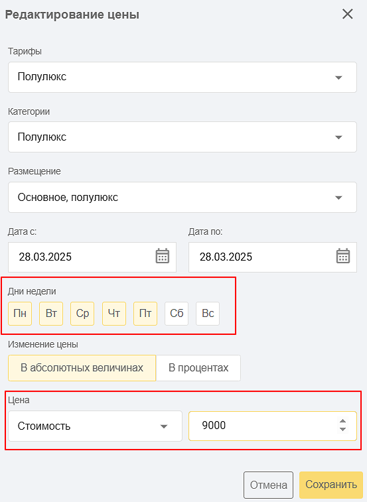Viewport: 367px width, 502px height.
Task: Open calendar picker for 'Дата с' field
Action: pyautogui.click(x=163, y=256)
